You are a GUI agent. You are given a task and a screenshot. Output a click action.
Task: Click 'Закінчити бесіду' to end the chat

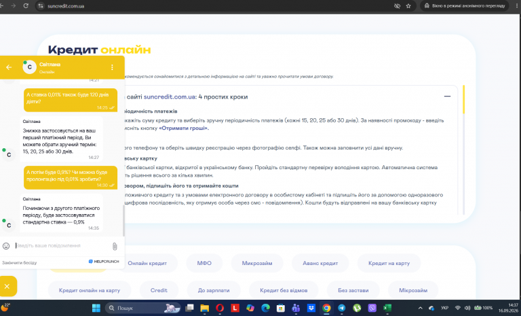click(19, 263)
